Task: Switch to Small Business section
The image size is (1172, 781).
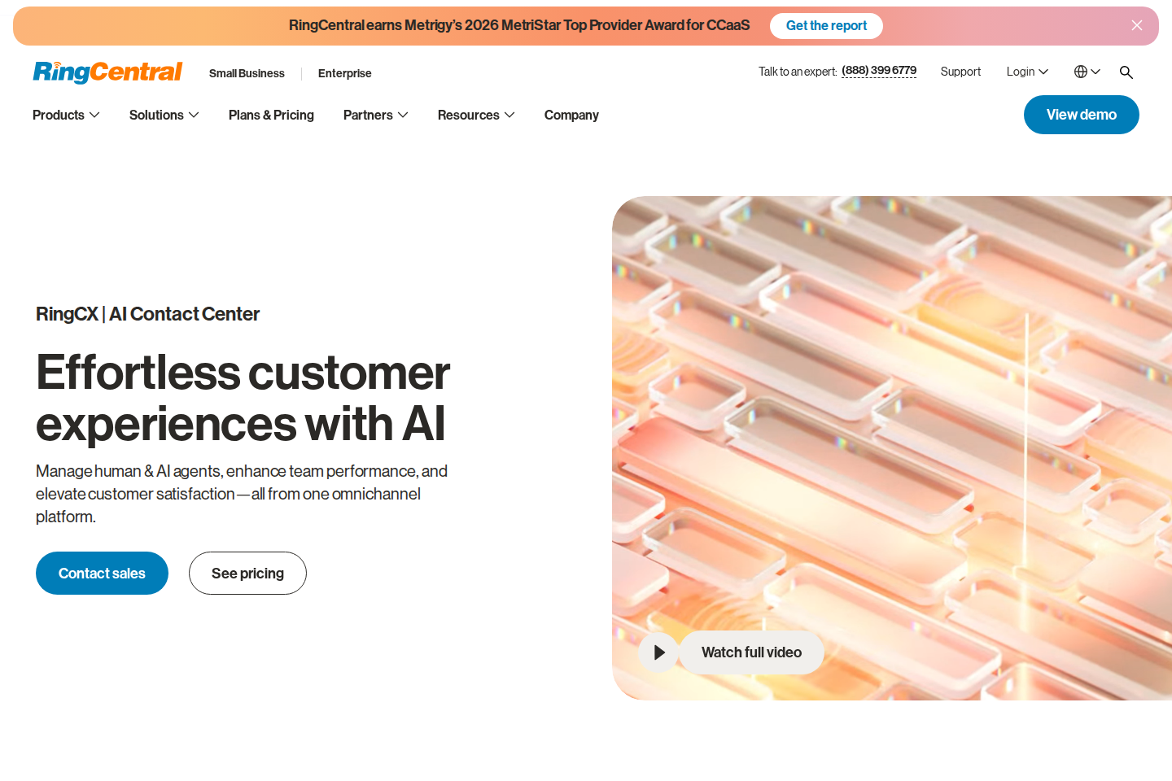Action: tap(247, 73)
